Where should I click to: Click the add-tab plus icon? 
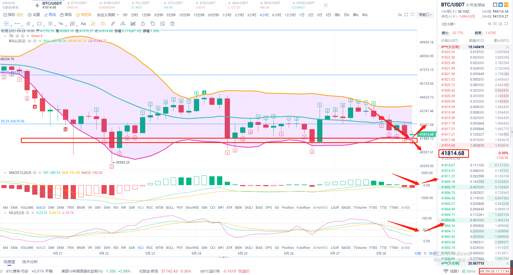[x=326, y=5]
